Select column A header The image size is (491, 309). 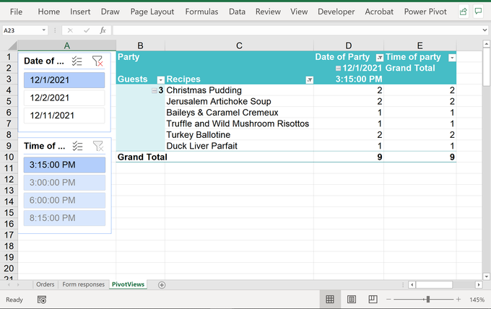point(66,45)
